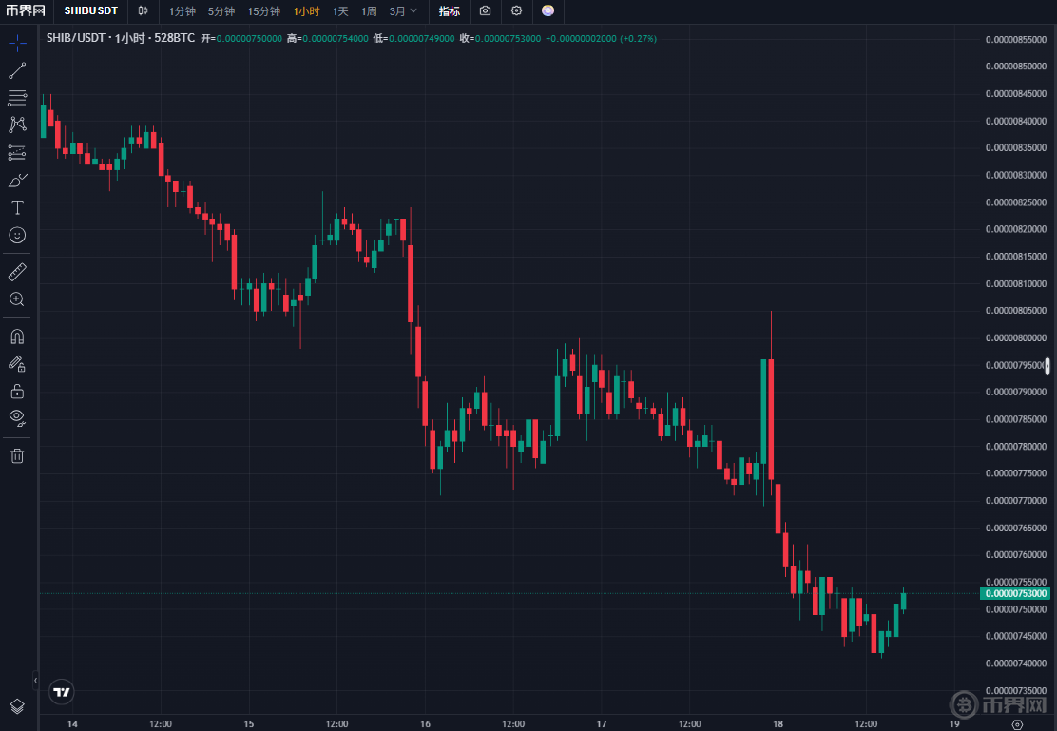Click the SHIBUSDT symbol name
The height and width of the screenshot is (731, 1057).
91,11
